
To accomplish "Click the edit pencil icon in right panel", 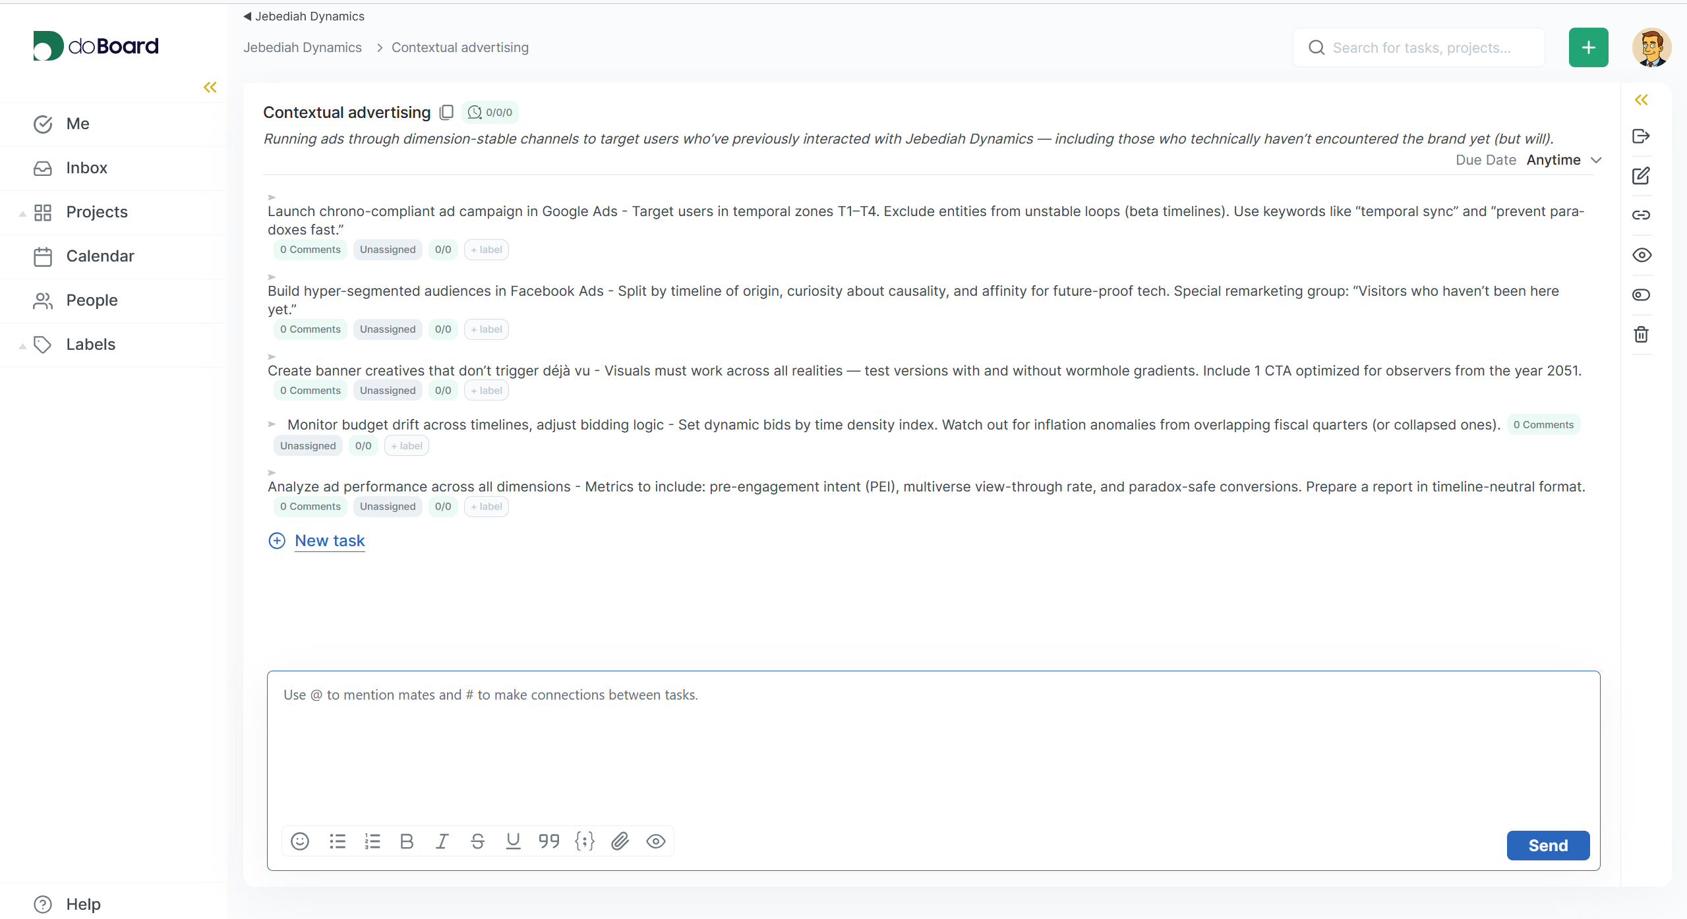I will pos(1641,176).
